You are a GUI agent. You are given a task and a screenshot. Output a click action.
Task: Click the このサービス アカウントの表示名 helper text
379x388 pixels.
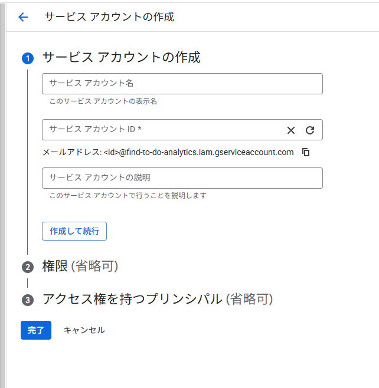point(103,101)
